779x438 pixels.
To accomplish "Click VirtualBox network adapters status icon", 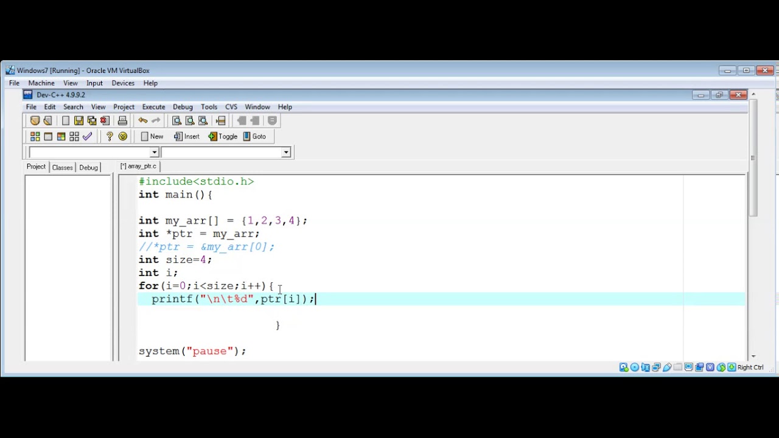I will click(656, 367).
